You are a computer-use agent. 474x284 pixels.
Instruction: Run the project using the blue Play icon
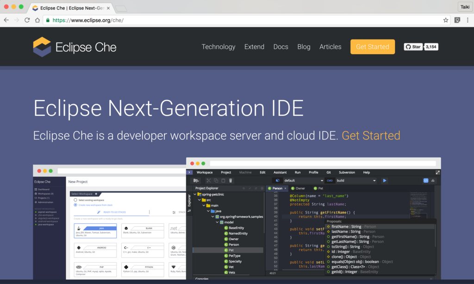tap(385, 180)
